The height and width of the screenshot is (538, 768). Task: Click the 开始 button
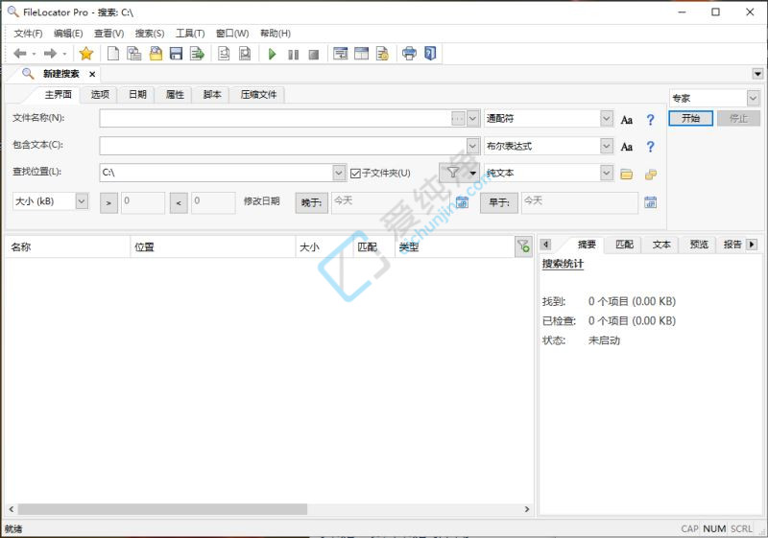690,118
